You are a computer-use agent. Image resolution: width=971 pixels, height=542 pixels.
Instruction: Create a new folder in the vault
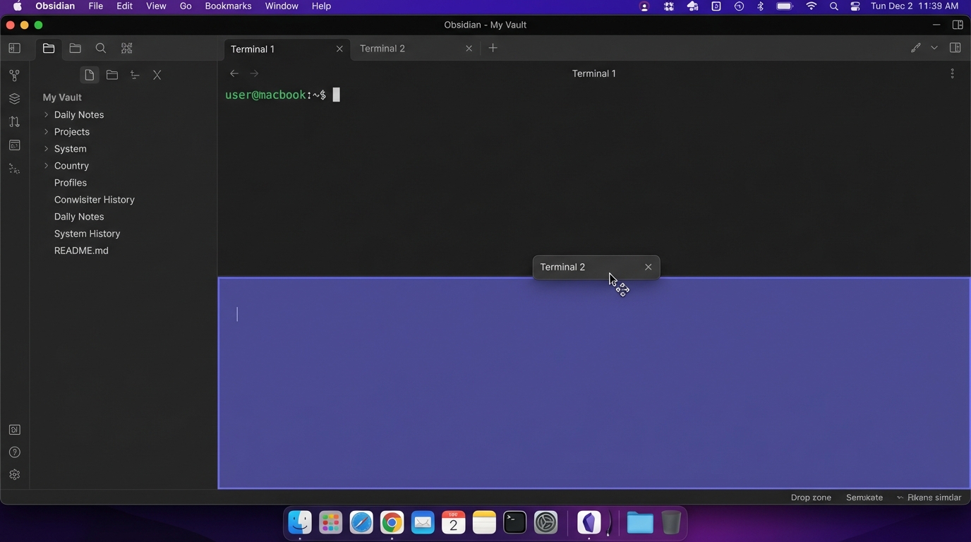[111, 74]
